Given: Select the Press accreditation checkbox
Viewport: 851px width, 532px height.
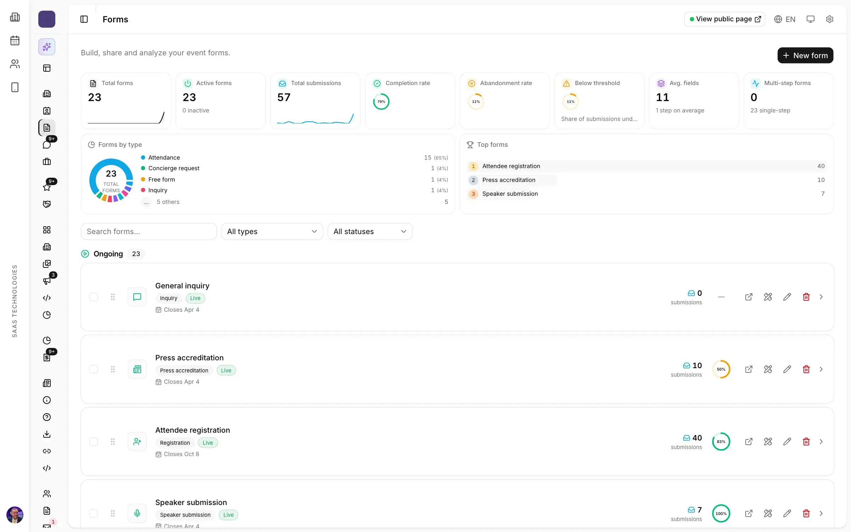Looking at the screenshot, I should point(94,369).
